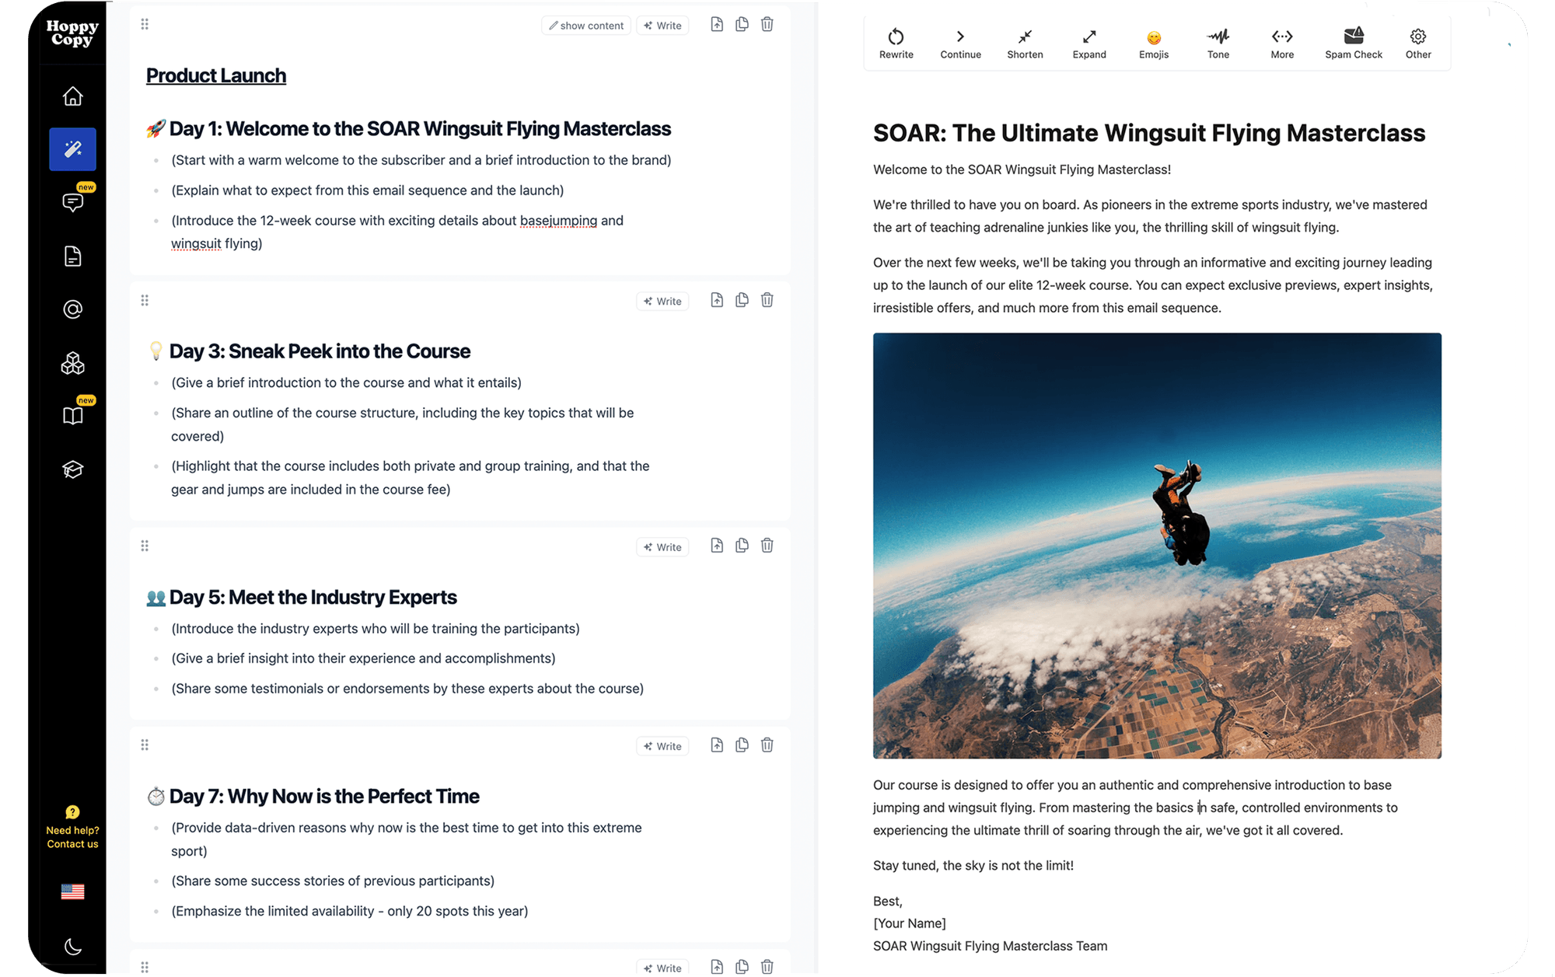Open the academy graduation cap icon

pyautogui.click(x=72, y=469)
